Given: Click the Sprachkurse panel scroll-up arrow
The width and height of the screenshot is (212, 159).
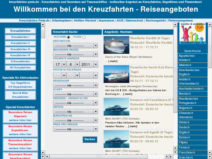Looking at the screenshot, I should click(x=210, y=25).
